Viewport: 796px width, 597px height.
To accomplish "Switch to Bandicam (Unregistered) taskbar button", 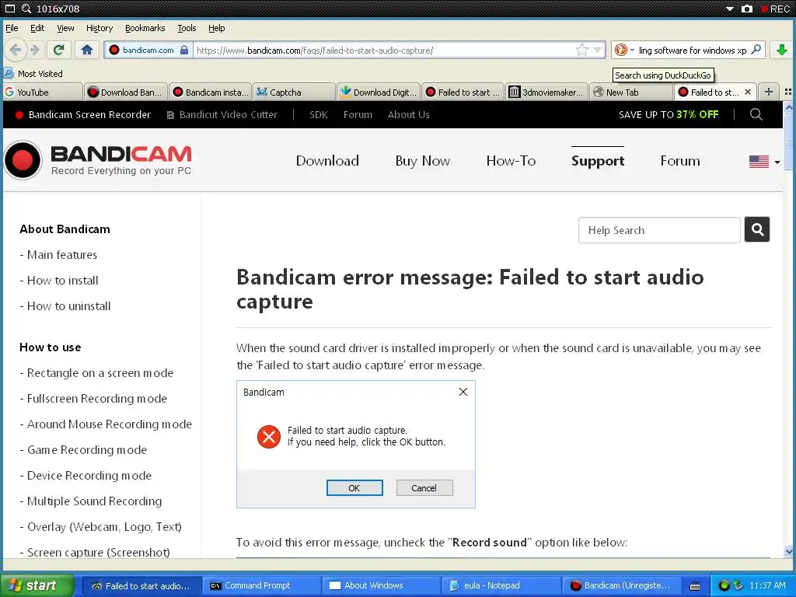I will point(621,585).
